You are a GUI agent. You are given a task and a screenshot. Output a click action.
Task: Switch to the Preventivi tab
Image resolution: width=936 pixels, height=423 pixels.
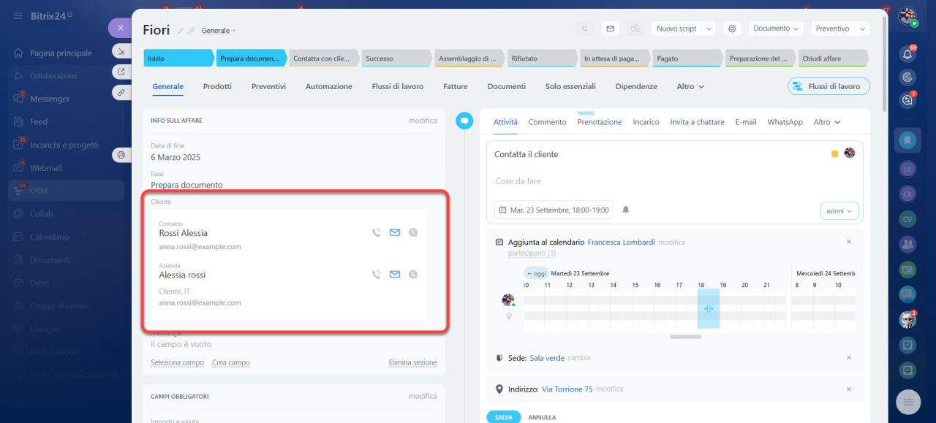268,86
